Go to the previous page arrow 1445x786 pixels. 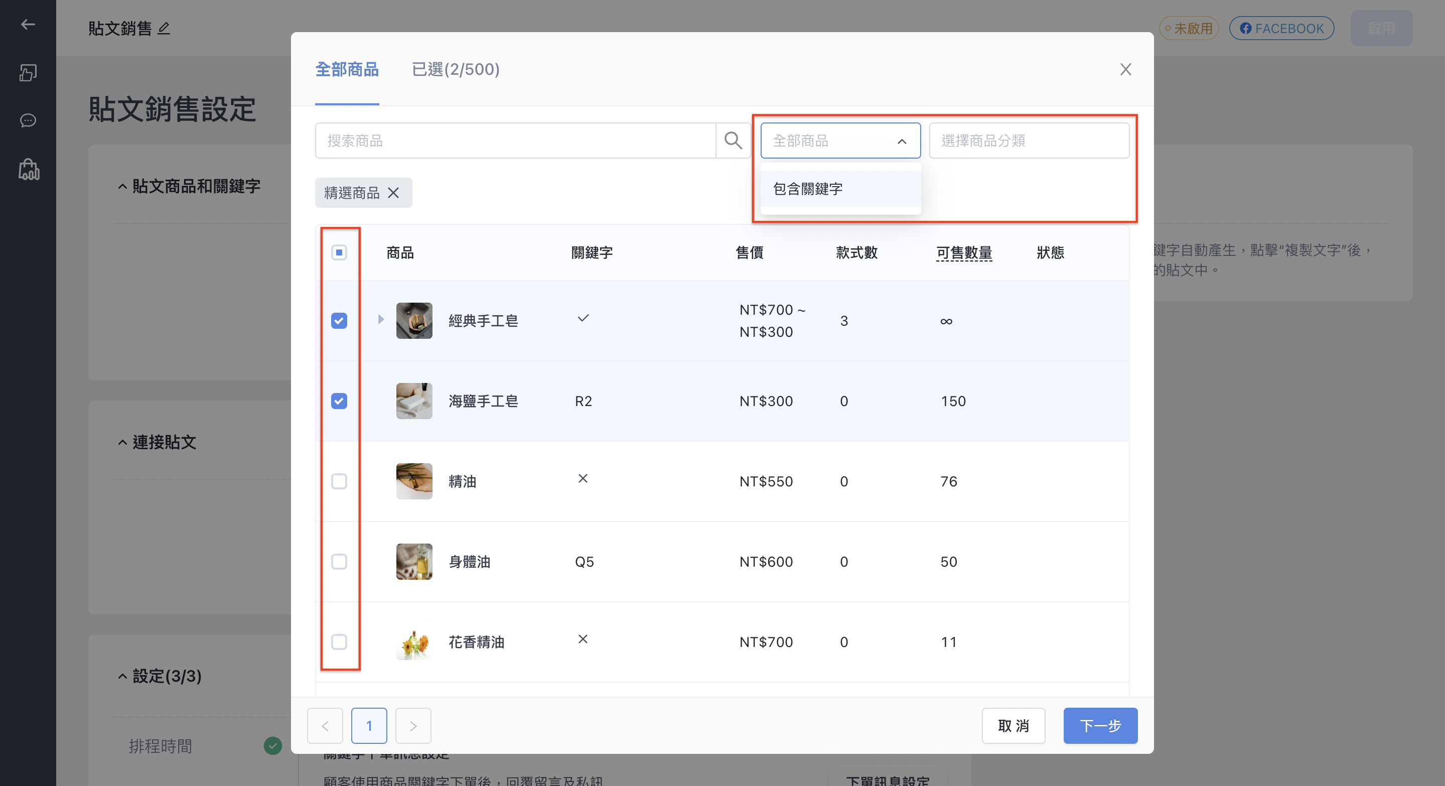(325, 725)
